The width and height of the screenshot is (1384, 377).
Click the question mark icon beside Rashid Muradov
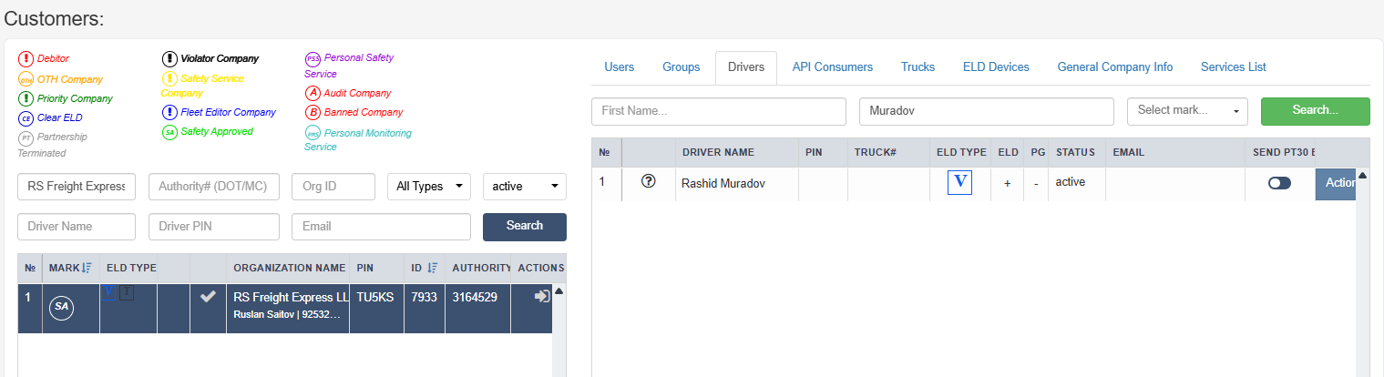649,181
